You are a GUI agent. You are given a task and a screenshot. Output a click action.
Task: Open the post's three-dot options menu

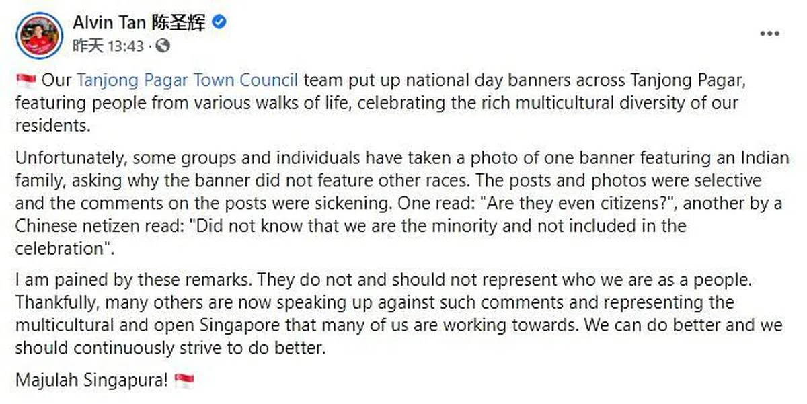(x=769, y=33)
